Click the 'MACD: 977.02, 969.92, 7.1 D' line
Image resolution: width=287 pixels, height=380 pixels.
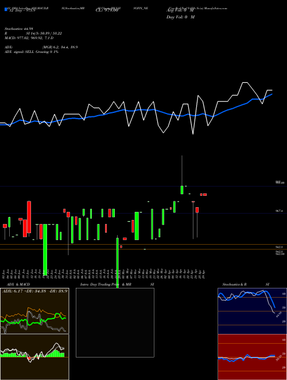29,38
